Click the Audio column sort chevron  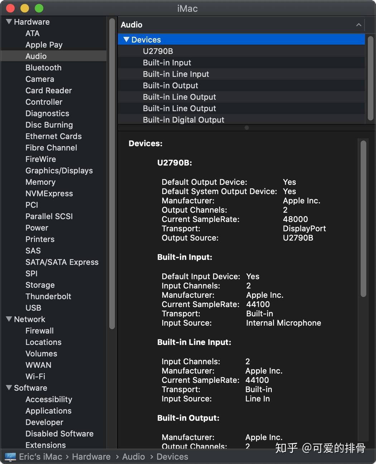click(358, 25)
